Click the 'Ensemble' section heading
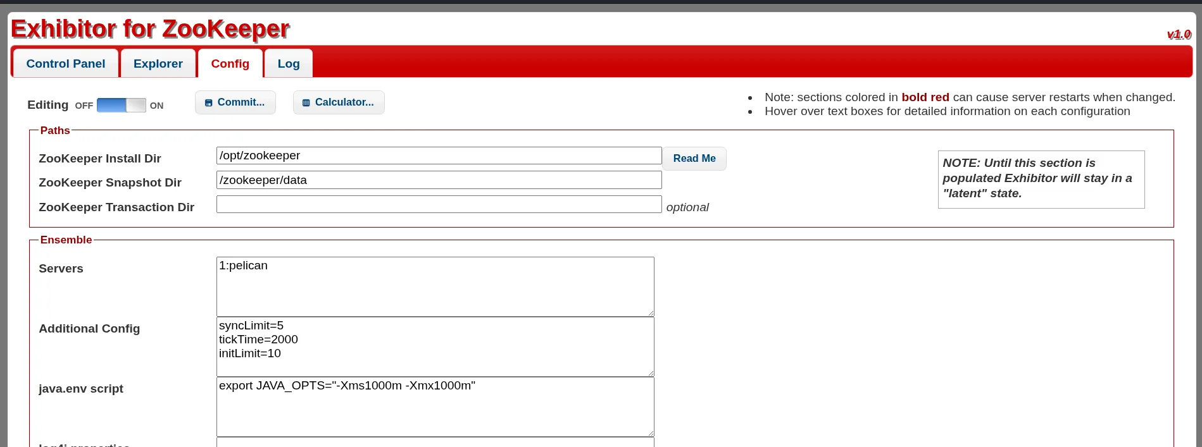 click(66, 240)
